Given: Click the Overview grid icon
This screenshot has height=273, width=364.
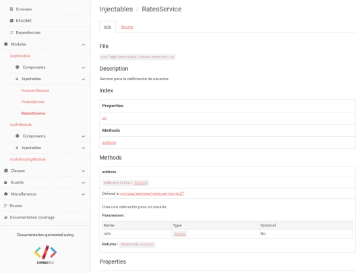Looking at the screenshot, I should click(x=11, y=9).
